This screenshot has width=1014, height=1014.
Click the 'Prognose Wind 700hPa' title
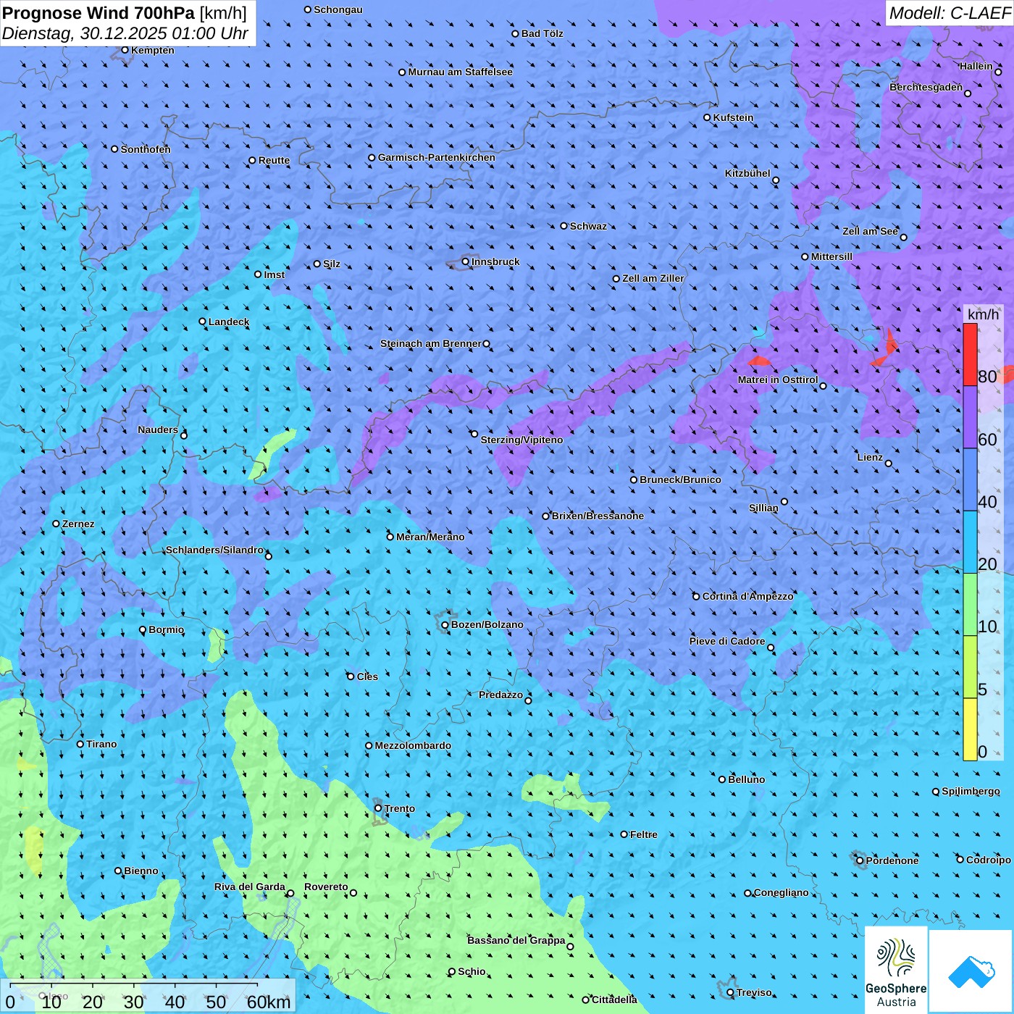click(x=99, y=12)
